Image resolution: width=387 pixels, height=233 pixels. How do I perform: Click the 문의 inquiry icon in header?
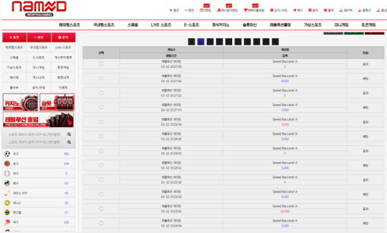[x=310, y=10]
